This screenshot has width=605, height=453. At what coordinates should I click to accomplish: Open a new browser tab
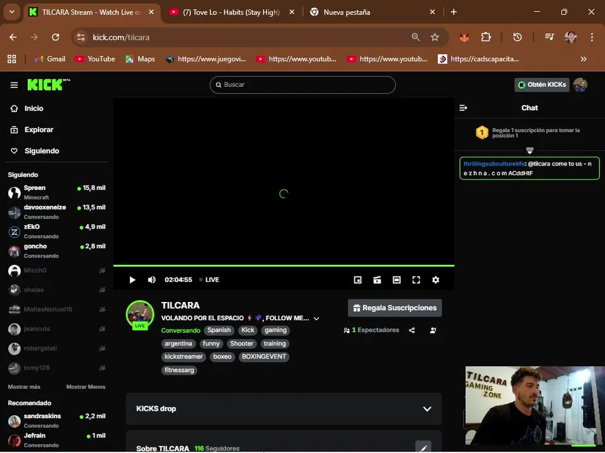tap(454, 13)
